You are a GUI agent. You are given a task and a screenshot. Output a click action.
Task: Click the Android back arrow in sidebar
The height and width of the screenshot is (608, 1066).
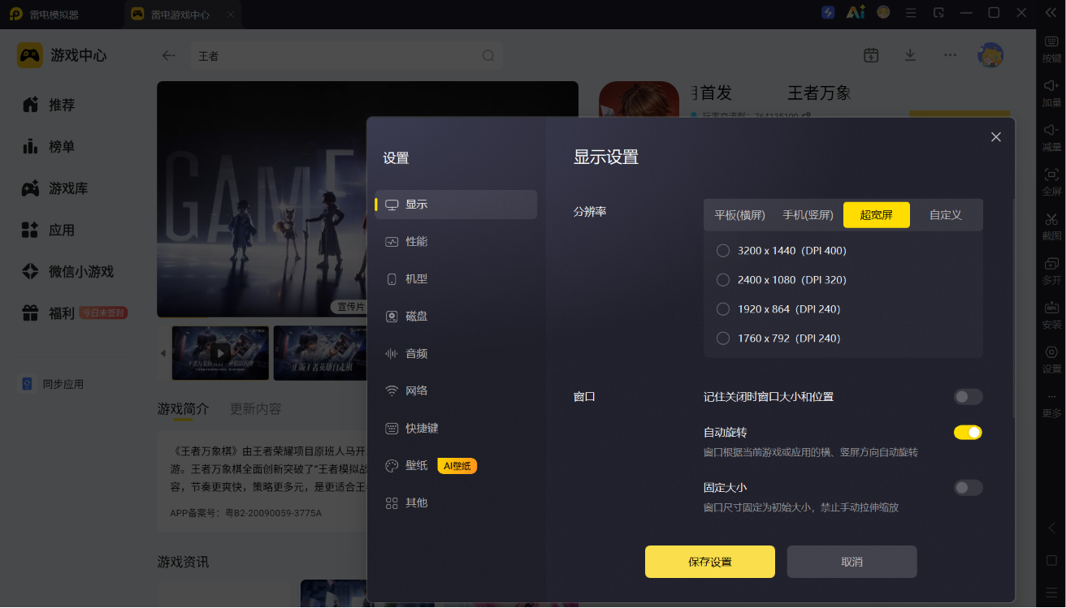(1051, 528)
